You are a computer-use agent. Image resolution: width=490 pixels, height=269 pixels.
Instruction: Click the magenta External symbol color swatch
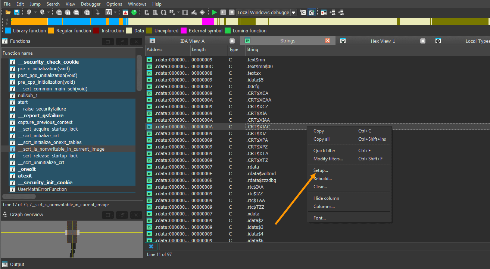[184, 31]
